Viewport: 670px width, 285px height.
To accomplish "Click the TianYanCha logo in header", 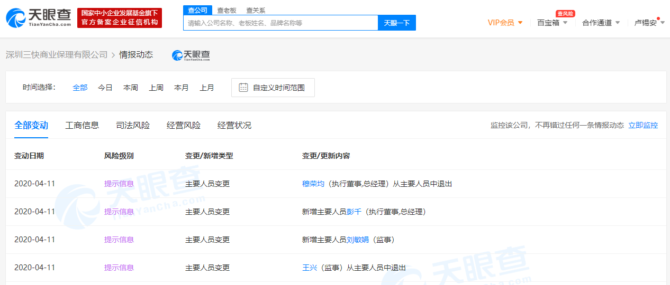I will 38,18.
